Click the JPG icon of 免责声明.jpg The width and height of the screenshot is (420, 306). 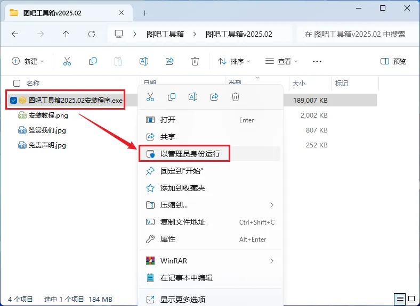22,145
